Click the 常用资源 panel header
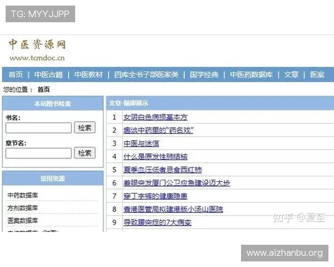Image resolution: width=334 pixels, height=267 pixels. click(x=53, y=179)
